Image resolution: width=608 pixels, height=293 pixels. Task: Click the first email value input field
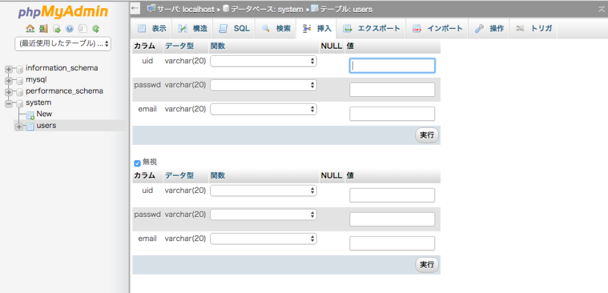pos(392,114)
